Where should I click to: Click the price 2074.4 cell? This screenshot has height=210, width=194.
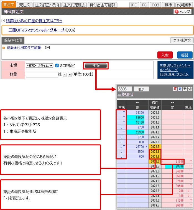(155, 127)
